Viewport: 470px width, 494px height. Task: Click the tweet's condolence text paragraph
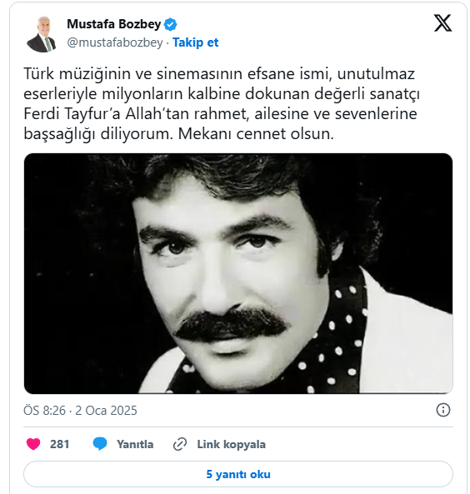222,103
